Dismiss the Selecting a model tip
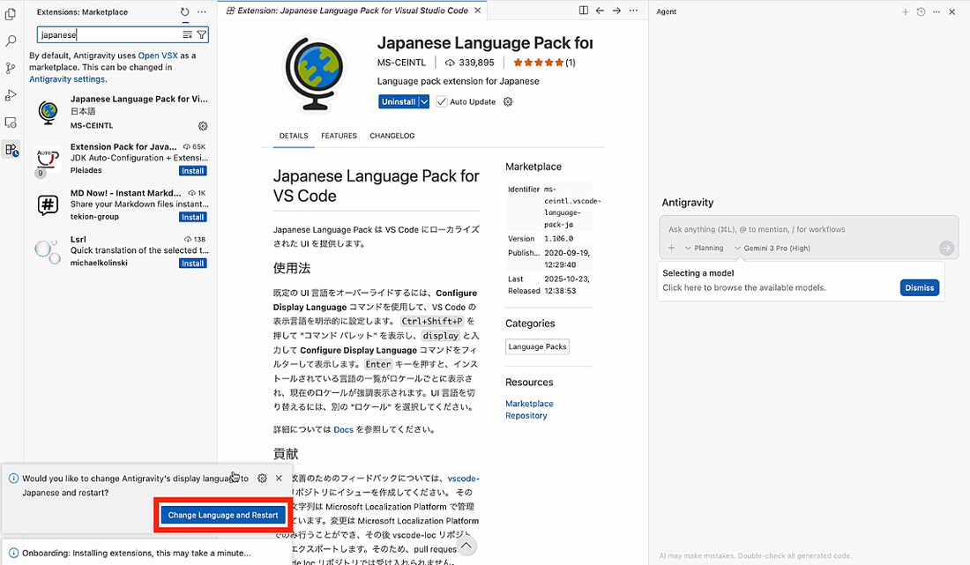This screenshot has width=970, height=565. (x=919, y=287)
